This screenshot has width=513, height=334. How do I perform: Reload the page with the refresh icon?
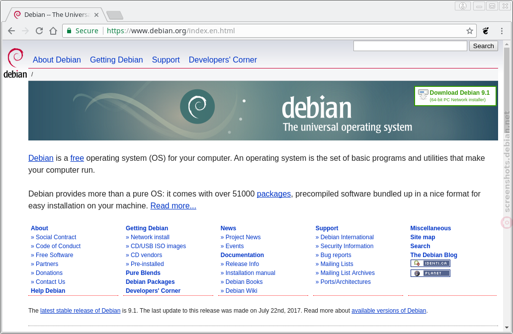pos(39,31)
